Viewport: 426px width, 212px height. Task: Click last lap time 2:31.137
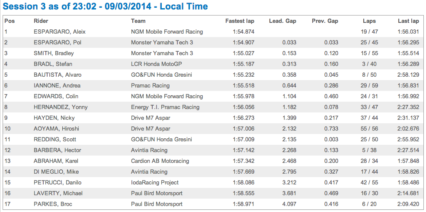coord(408,118)
